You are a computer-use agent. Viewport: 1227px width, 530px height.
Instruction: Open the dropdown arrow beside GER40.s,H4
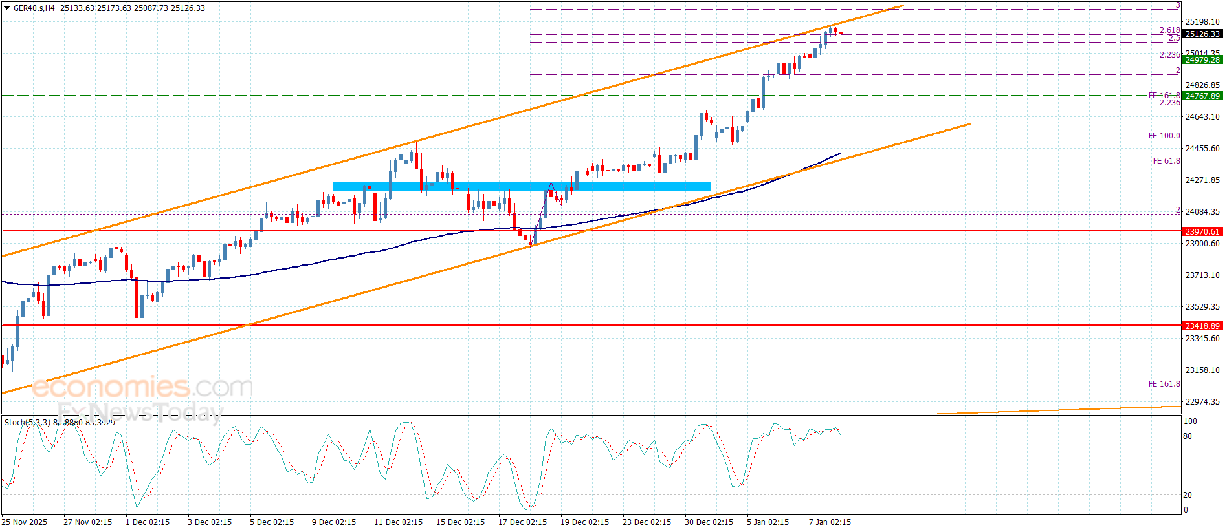[x=7, y=8]
